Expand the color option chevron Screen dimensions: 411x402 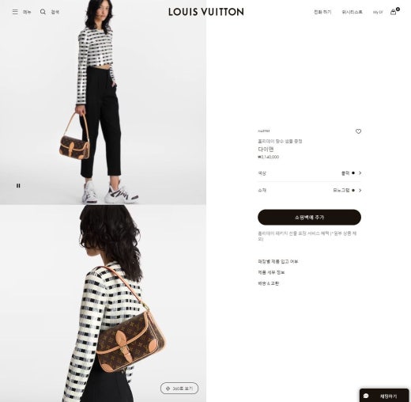click(360, 173)
